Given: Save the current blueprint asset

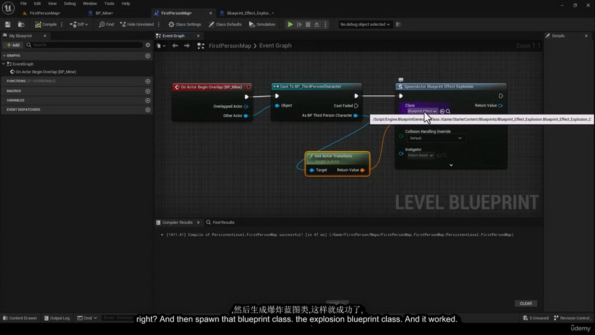Looking at the screenshot, I should click(8, 24).
